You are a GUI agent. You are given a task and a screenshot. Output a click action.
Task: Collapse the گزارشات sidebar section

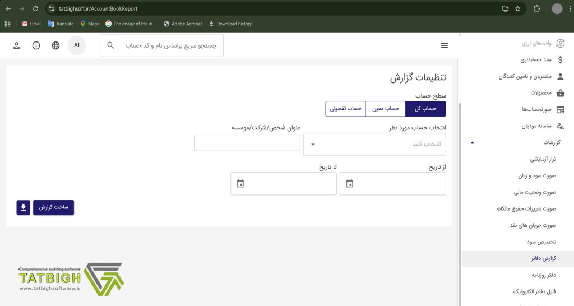(472, 142)
